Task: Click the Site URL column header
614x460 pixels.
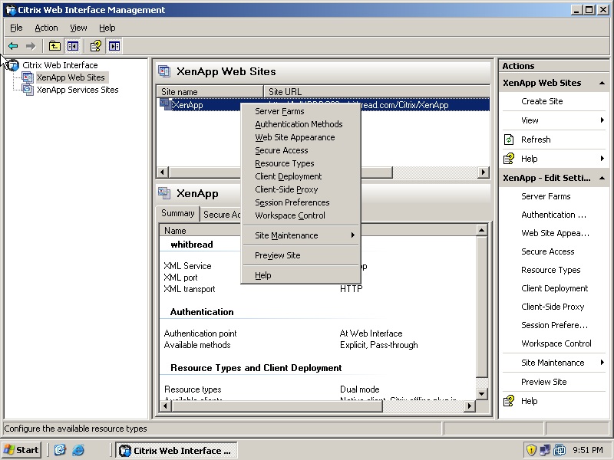Action: click(377, 91)
